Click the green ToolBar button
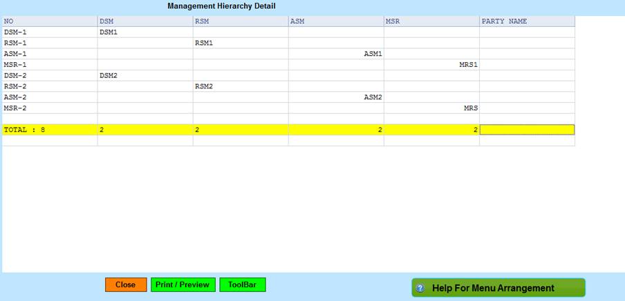 coord(242,284)
